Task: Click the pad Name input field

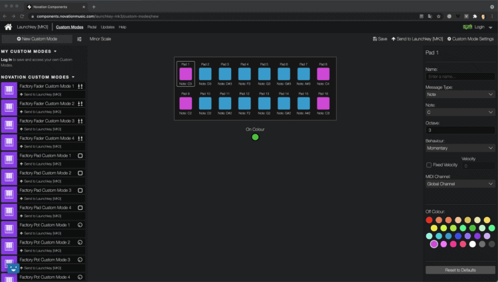Action: (x=460, y=77)
